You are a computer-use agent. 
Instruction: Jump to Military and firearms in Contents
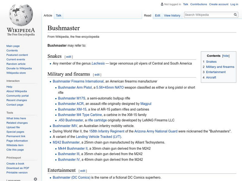tap(220, 67)
